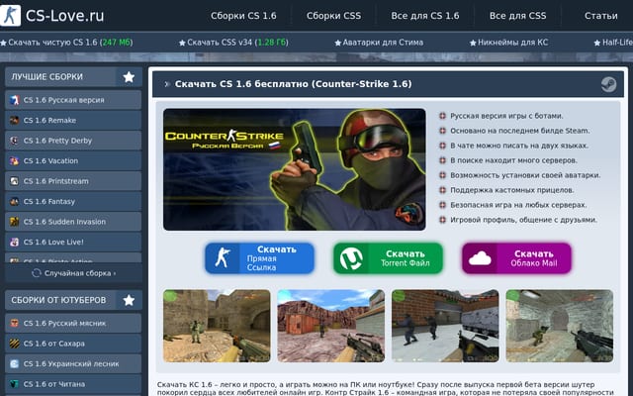Click the CS 1.6 Pretty Derby icon
Image resolution: width=633 pixels, height=396 pixels.
coord(15,141)
